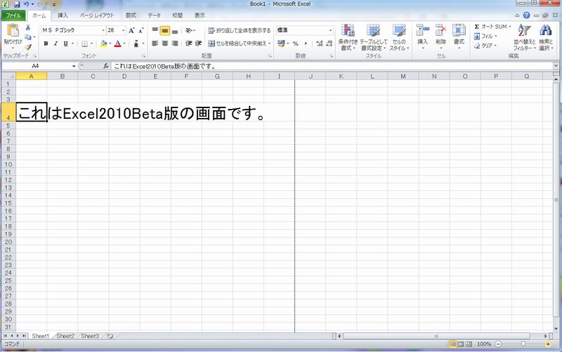Switch to the データ (Data) tab

coord(154,15)
